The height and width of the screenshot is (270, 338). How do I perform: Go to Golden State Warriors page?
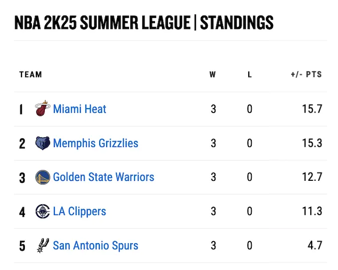click(x=103, y=177)
